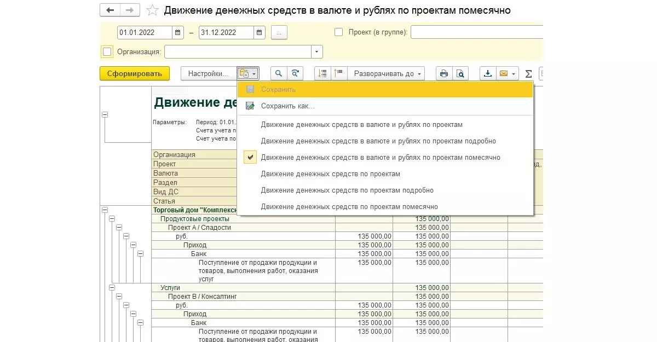Choose Сохранить как... from the menu
Image resolution: width=657 pixels, height=342 pixels.
point(287,106)
